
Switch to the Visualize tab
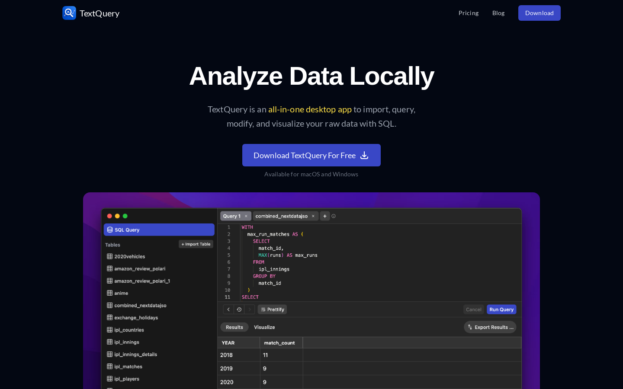point(264,327)
